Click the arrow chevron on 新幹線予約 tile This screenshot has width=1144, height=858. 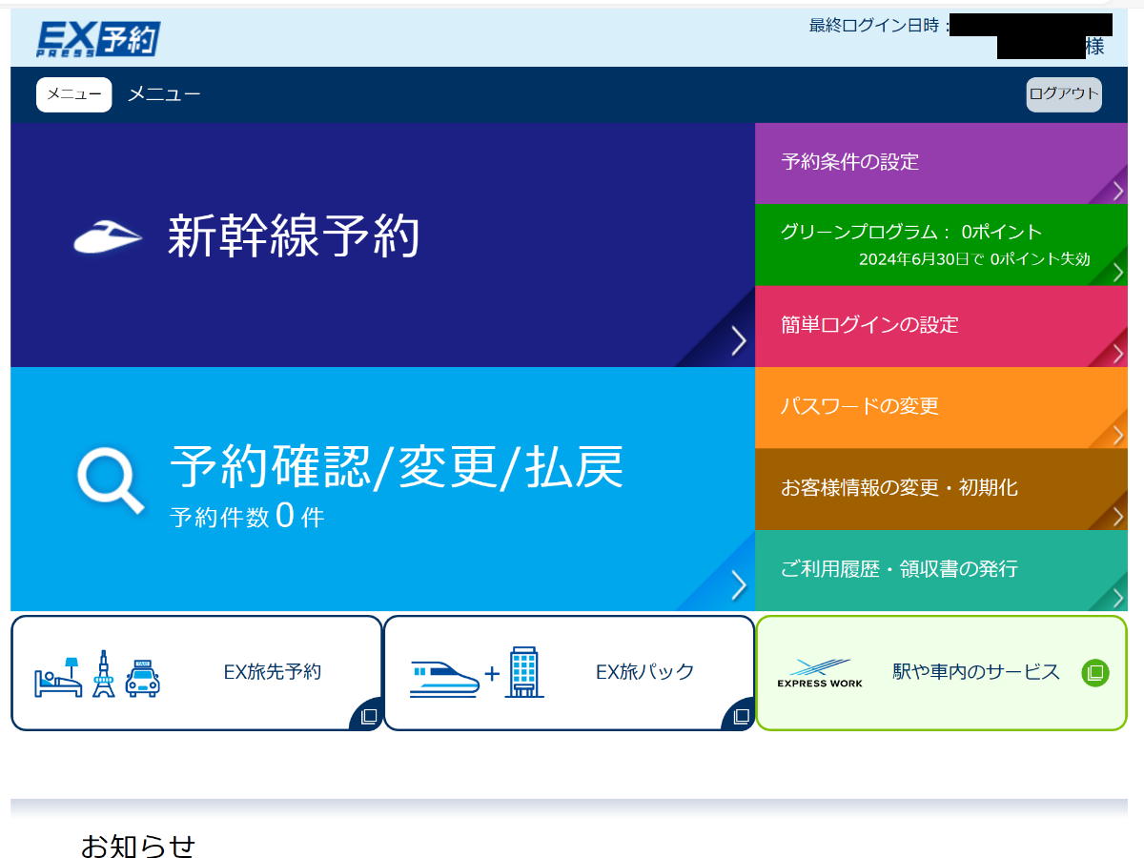pos(738,340)
